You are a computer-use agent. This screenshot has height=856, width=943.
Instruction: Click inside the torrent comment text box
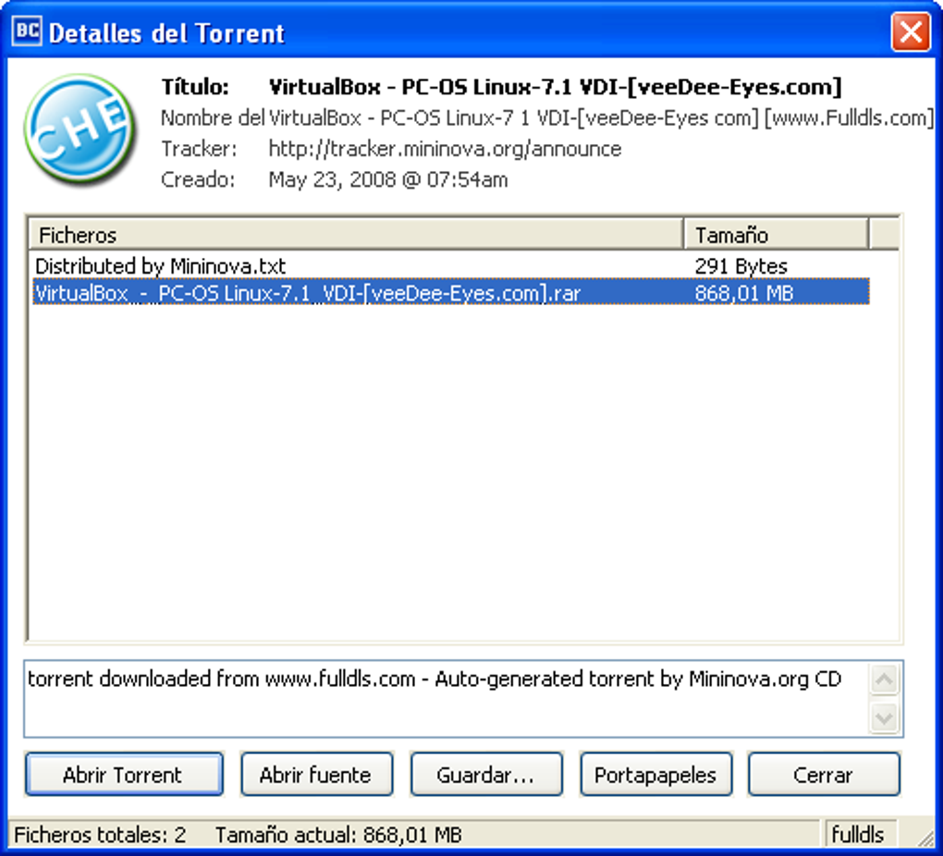click(447, 699)
